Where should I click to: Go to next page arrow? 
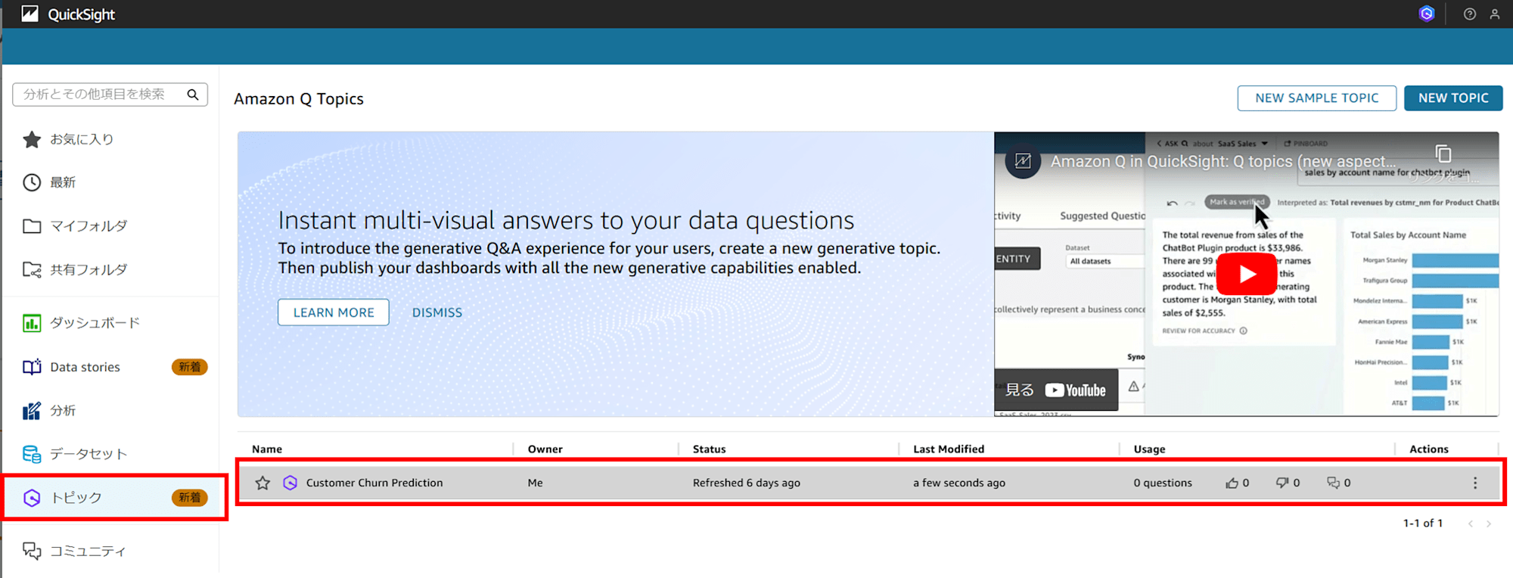pos(1489,524)
